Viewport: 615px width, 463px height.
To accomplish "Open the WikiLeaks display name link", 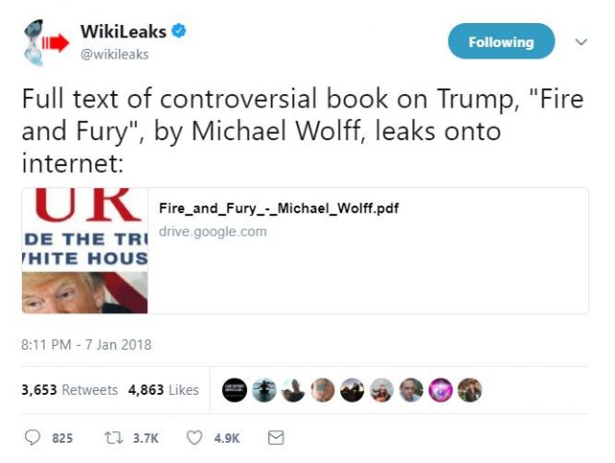I will point(123,32).
